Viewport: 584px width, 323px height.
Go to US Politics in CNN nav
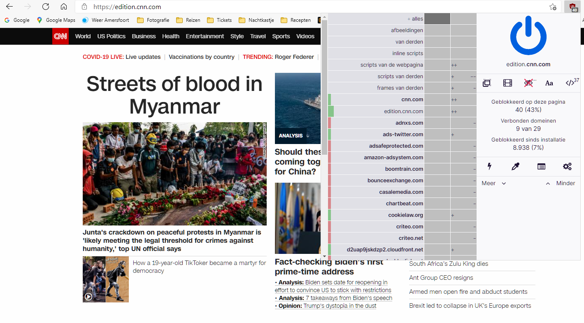pos(112,36)
